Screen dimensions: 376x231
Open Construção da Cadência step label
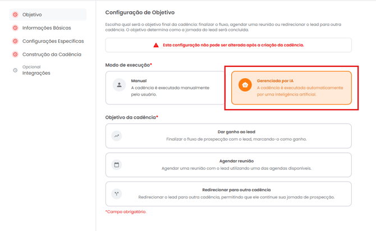52,55
